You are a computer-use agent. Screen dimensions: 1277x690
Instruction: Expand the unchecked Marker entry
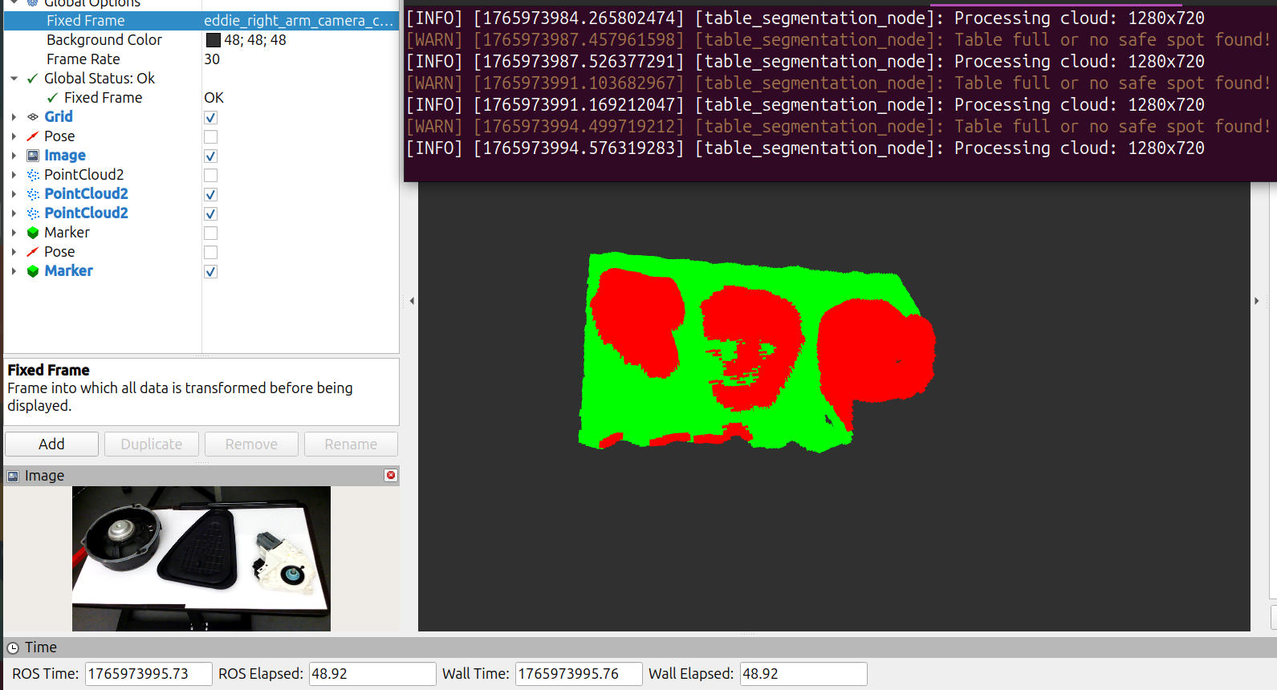click(x=14, y=233)
